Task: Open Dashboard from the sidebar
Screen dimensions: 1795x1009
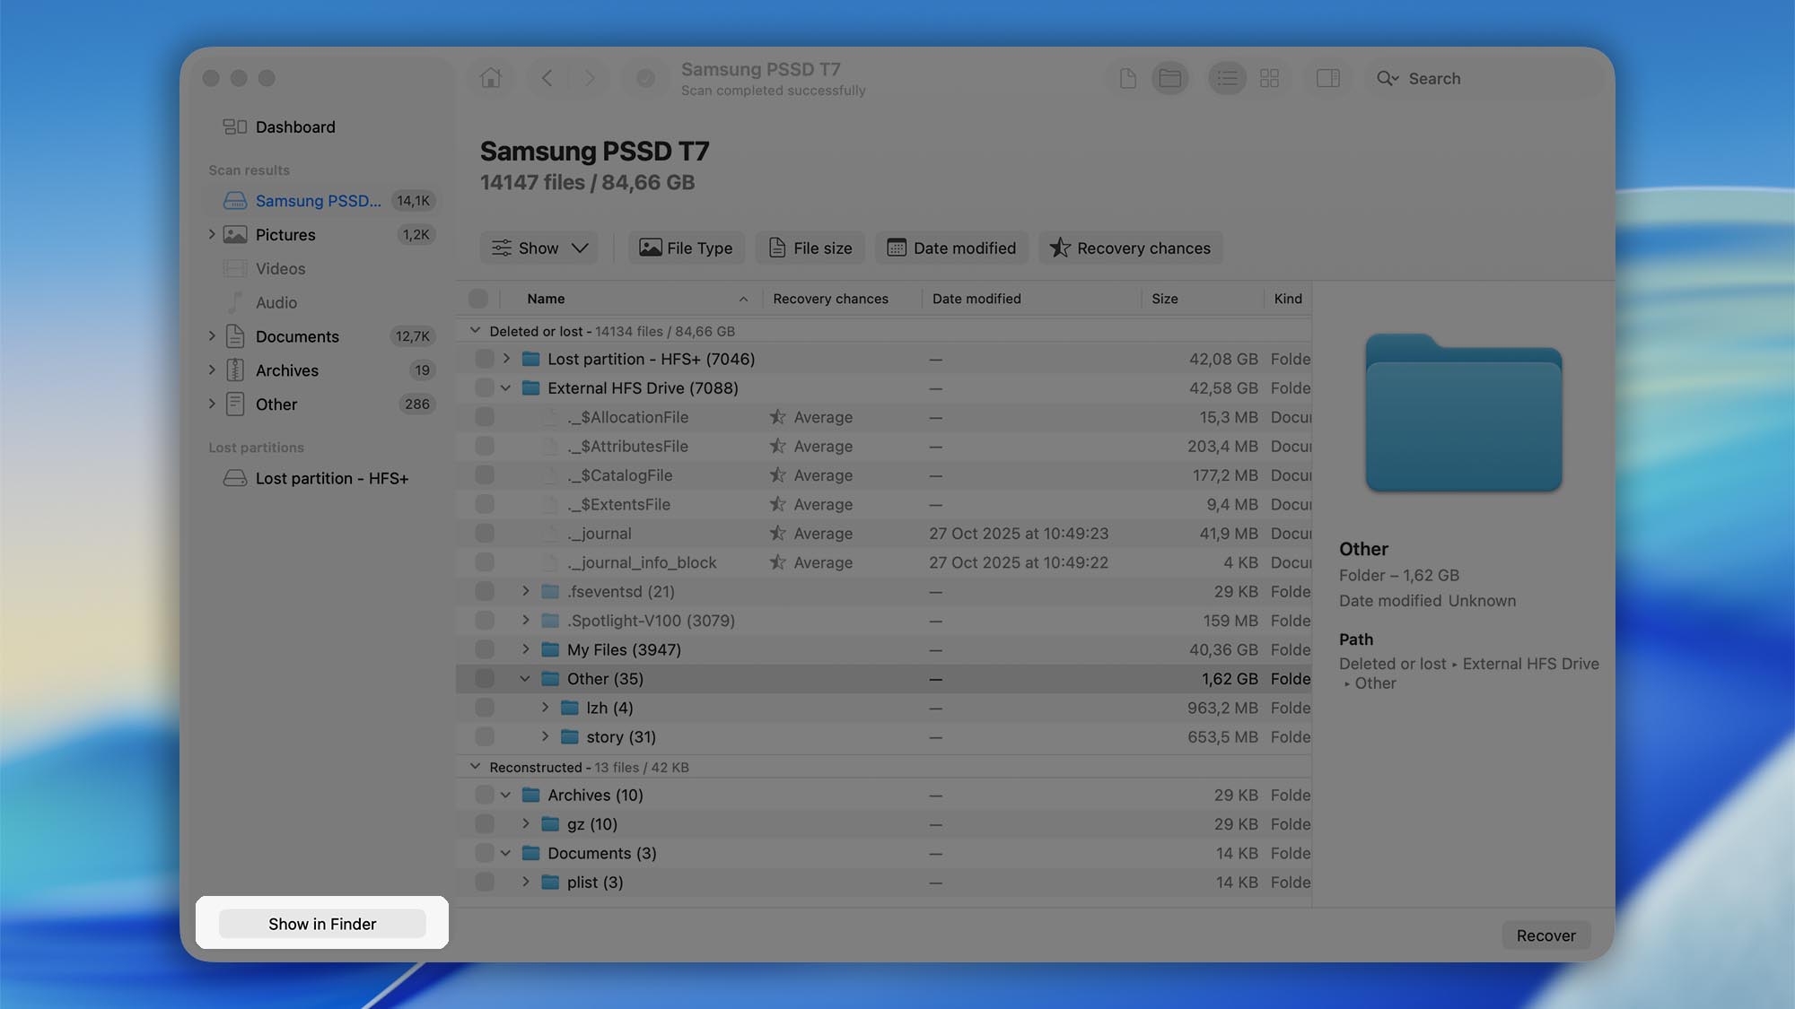Action: coord(295,126)
